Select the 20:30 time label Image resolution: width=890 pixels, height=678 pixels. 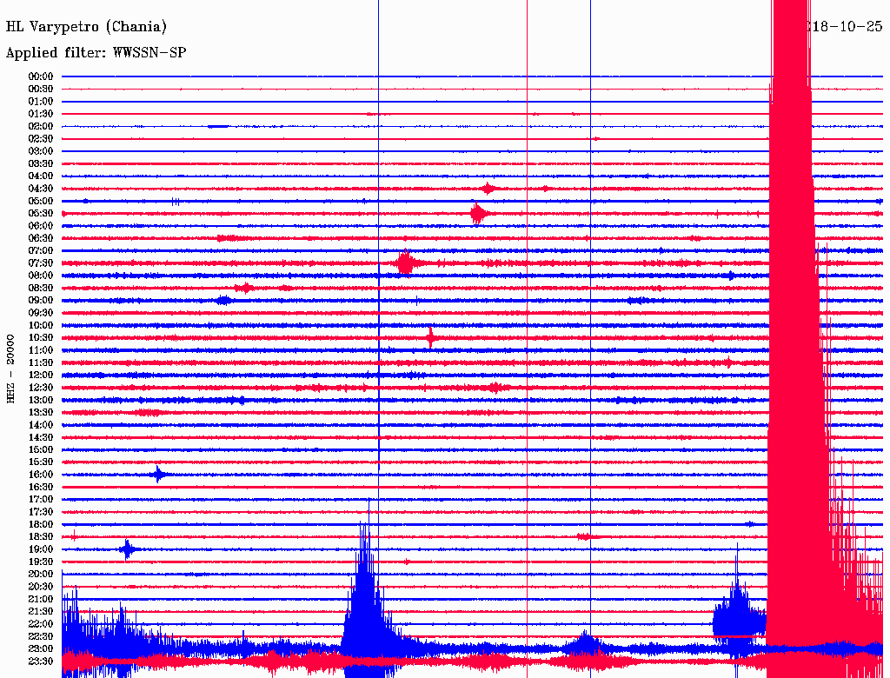pyautogui.click(x=41, y=587)
